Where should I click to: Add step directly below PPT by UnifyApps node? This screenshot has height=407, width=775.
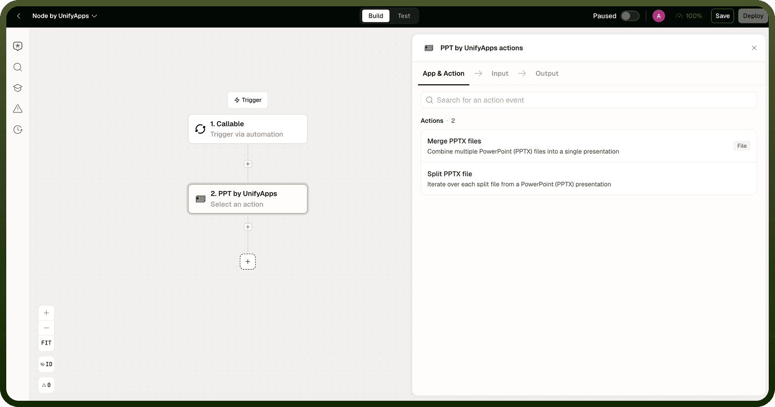pyautogui.click(x=248, y=227)
